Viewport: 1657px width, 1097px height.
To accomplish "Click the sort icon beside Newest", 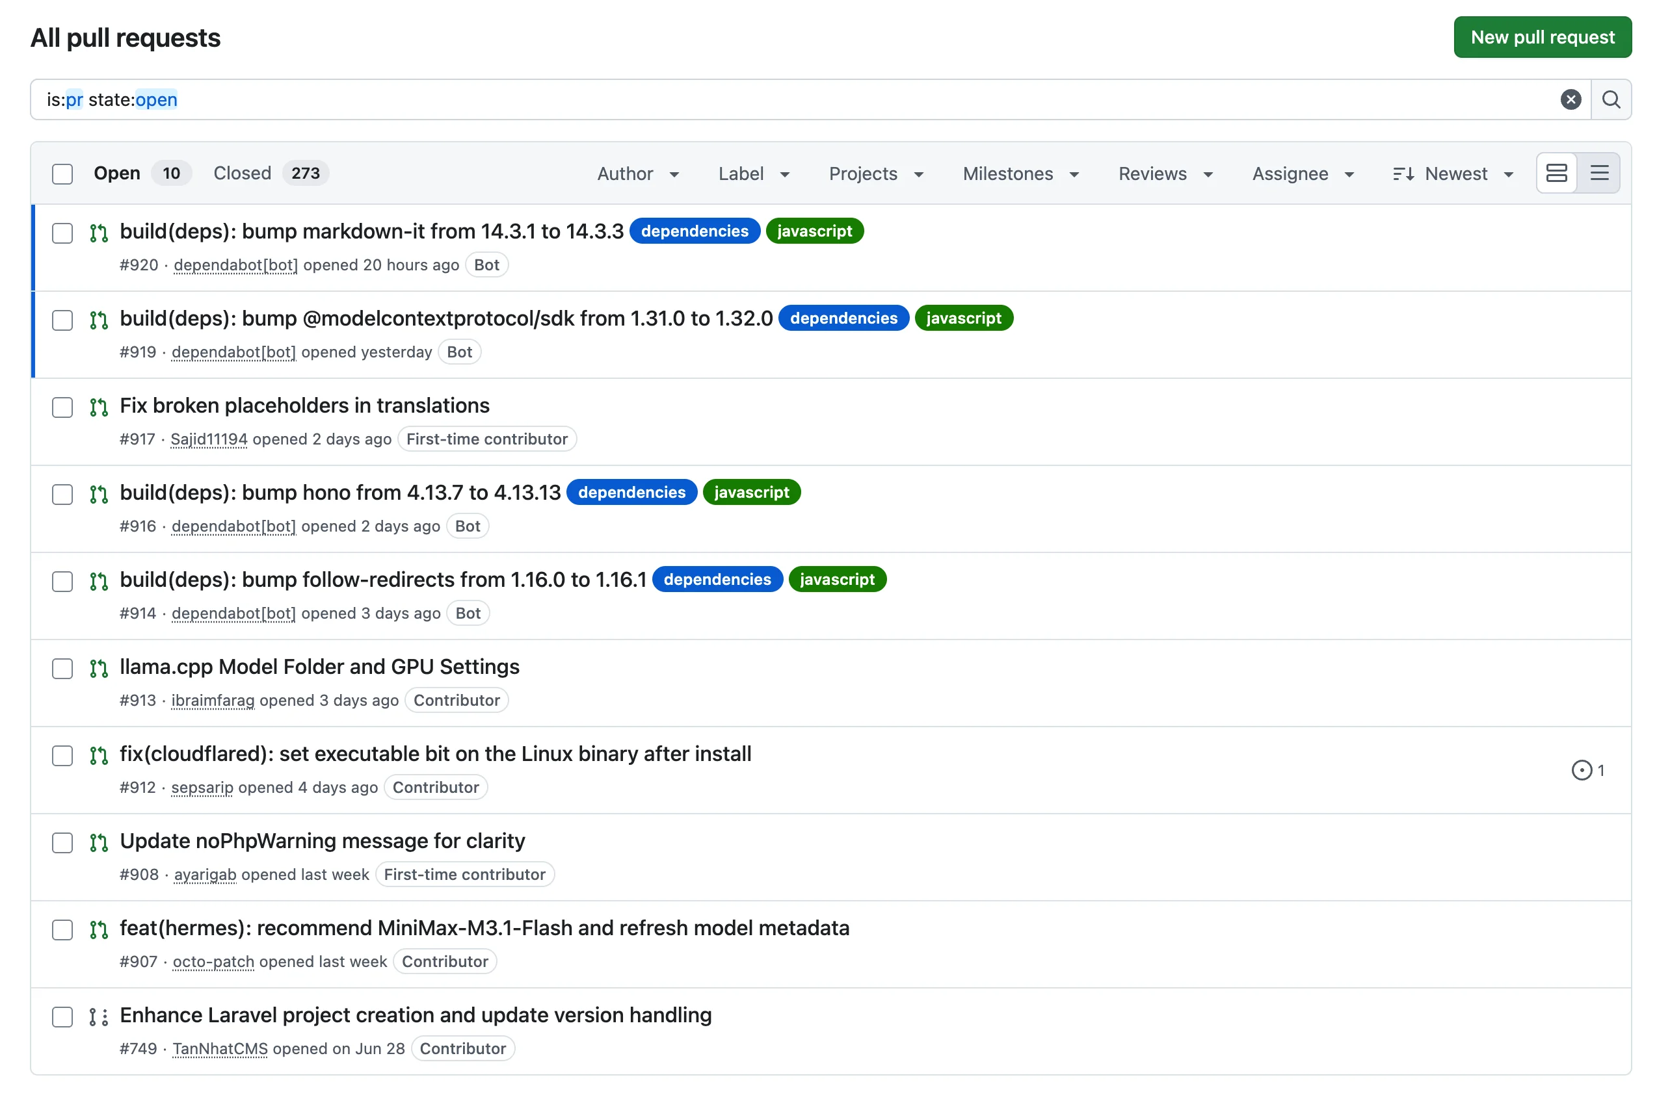I will (1403, 174).
